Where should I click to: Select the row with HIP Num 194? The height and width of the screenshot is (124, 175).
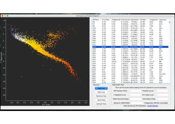tap(130, 36)
